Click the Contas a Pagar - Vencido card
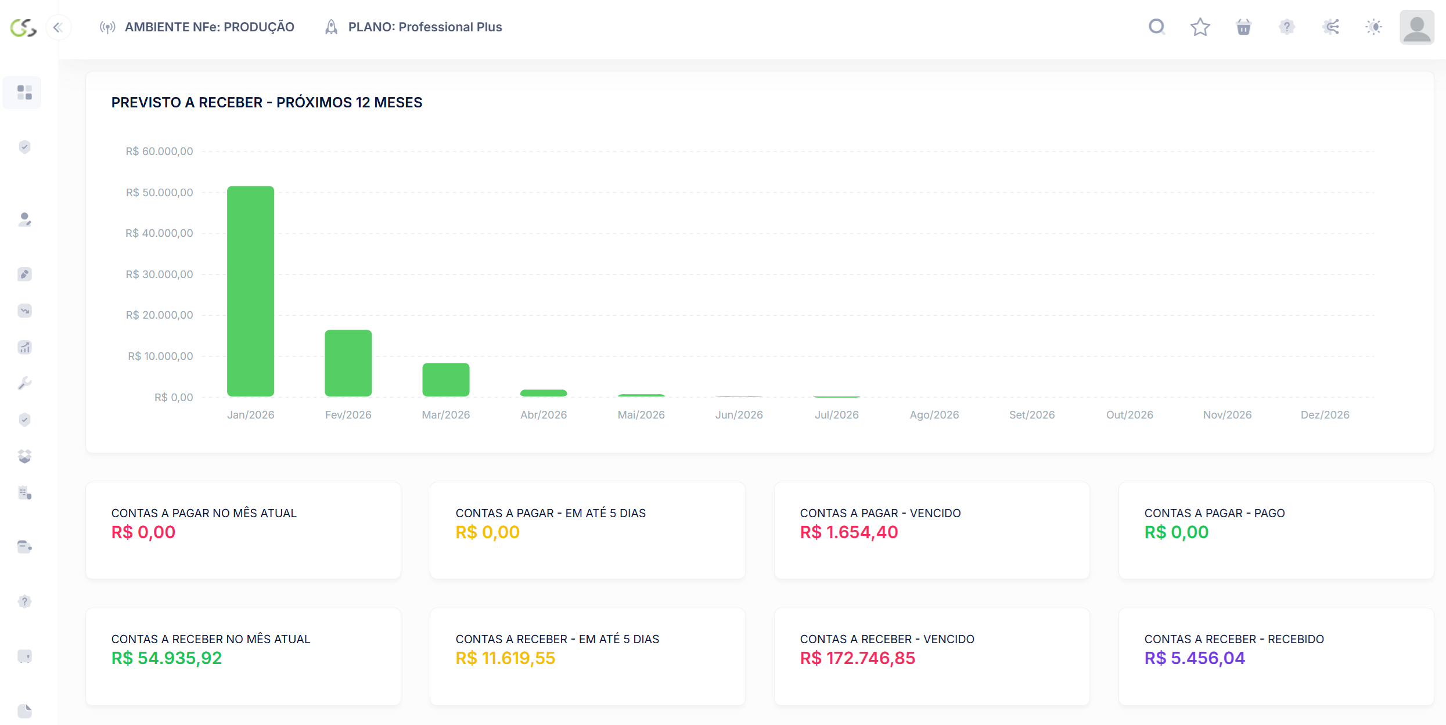This screenshot has height=725, width=1446. coord(931,530)
